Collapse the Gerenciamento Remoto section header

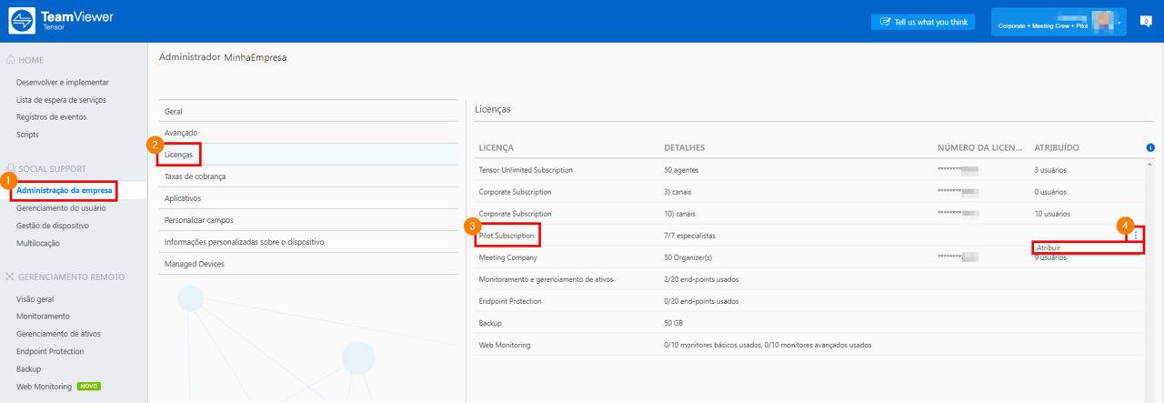click(64, 277)
